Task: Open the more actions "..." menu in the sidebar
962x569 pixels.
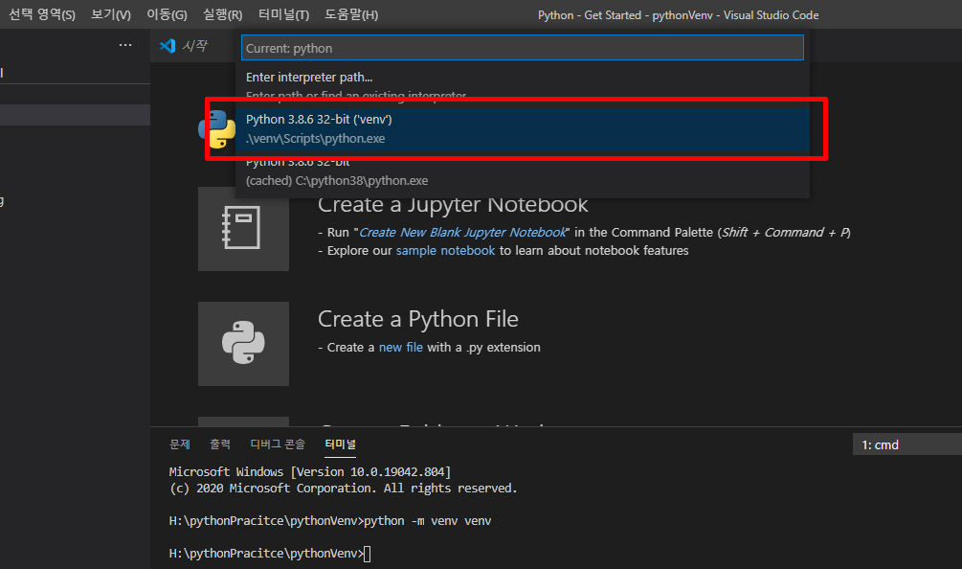Action: (124, 45)
